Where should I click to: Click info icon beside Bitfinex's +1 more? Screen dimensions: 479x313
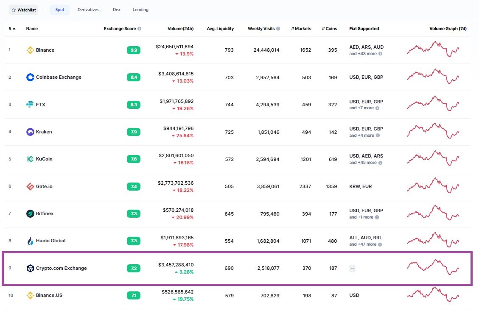click(377, 217)
